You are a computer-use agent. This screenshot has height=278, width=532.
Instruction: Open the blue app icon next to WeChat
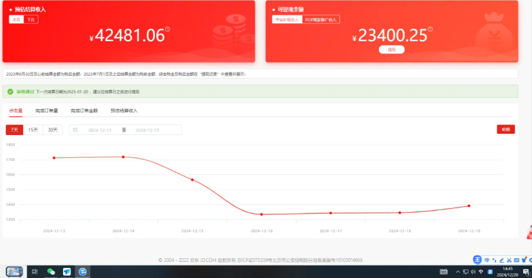point(67,271)
